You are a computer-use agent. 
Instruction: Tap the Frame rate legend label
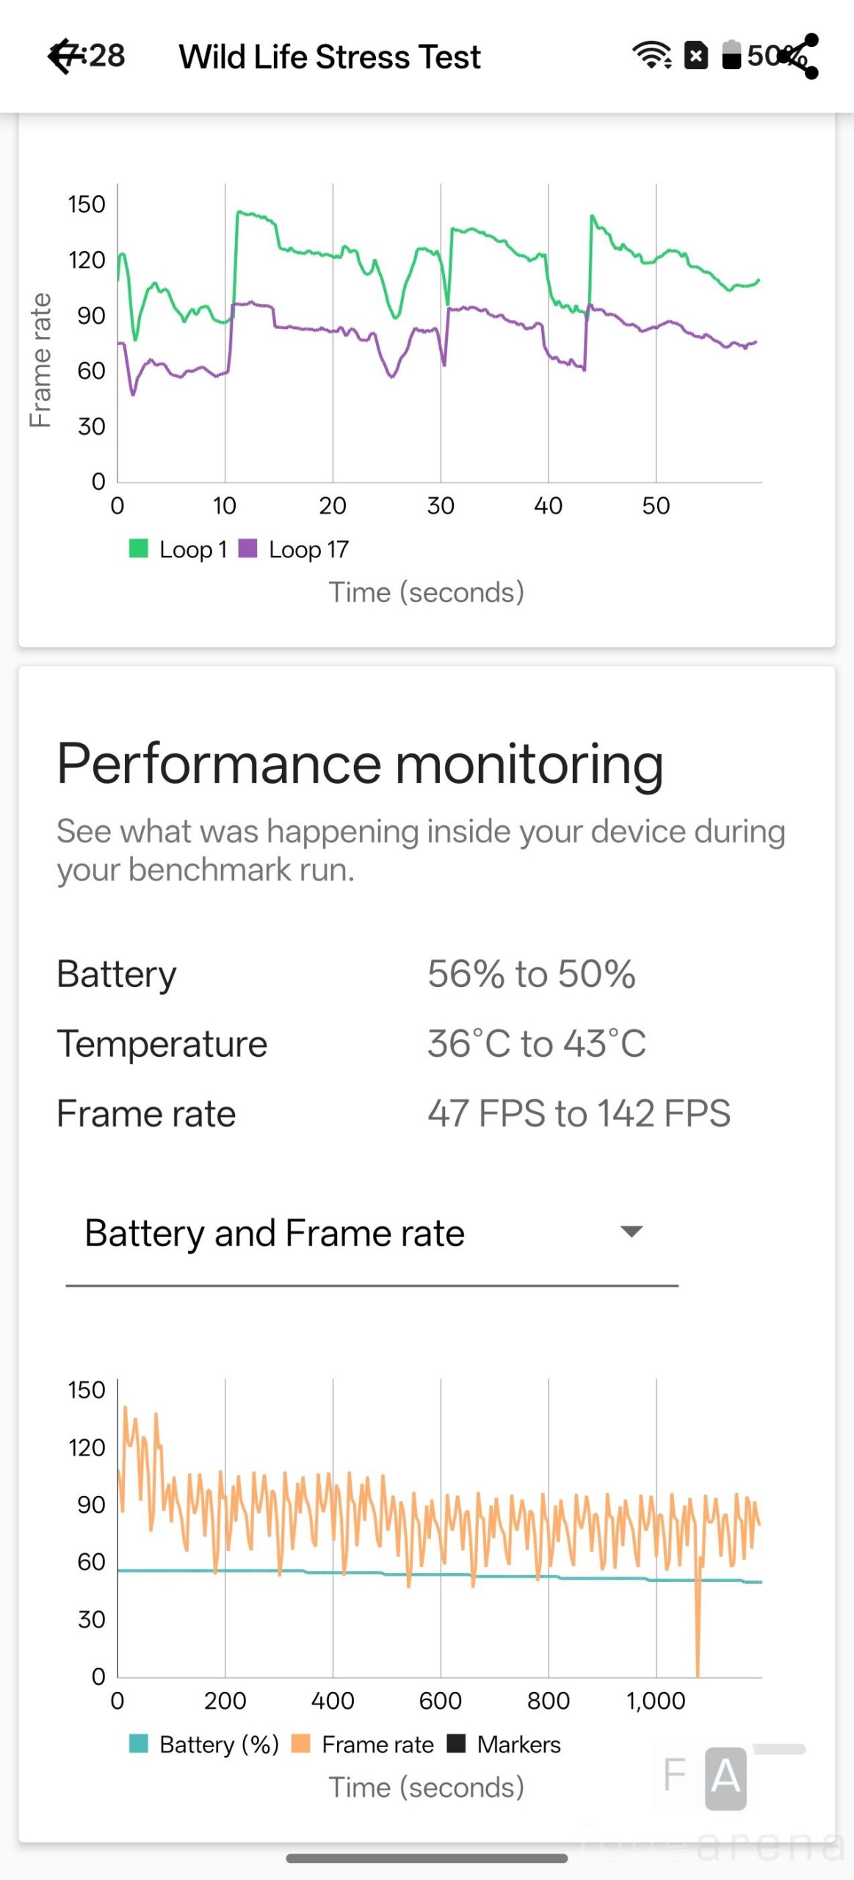(x=377, y=1744)
